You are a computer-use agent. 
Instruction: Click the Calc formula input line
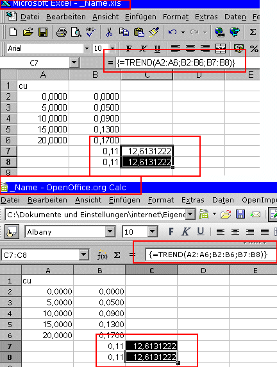point(210,255)
